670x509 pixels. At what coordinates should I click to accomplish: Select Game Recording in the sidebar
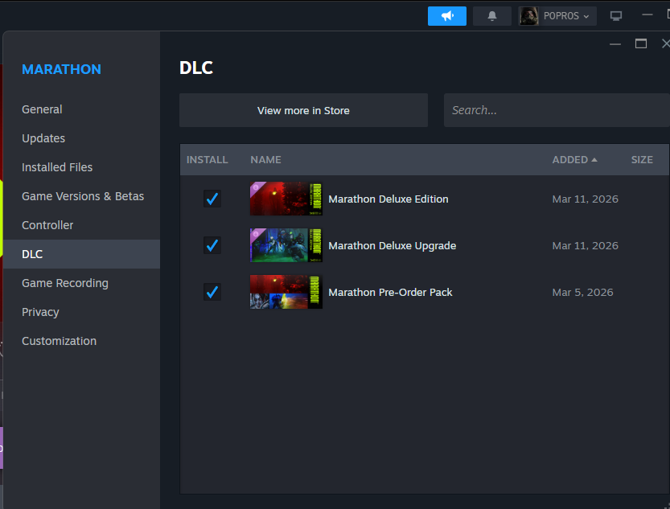click(65, 283)
